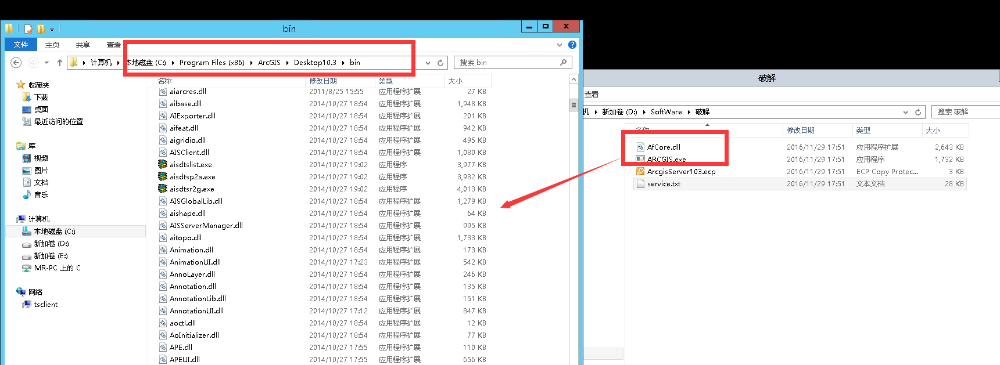1000x365 pixels.
Task: Click the New Folder icon in quick access toolbar
Action: tap(41, 28)
